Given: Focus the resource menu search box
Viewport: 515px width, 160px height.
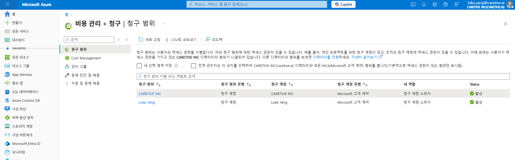Looking at the screenshot, I should click(x=89, y=40).
